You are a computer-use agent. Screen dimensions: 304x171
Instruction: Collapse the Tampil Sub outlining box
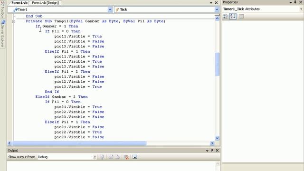(x=14, y=21)
